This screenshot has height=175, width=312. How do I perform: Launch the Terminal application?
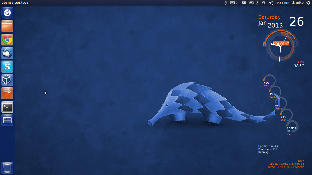point(7,107)
